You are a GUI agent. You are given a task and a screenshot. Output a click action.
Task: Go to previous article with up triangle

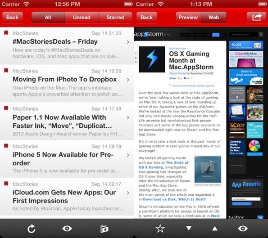[215, 229]
